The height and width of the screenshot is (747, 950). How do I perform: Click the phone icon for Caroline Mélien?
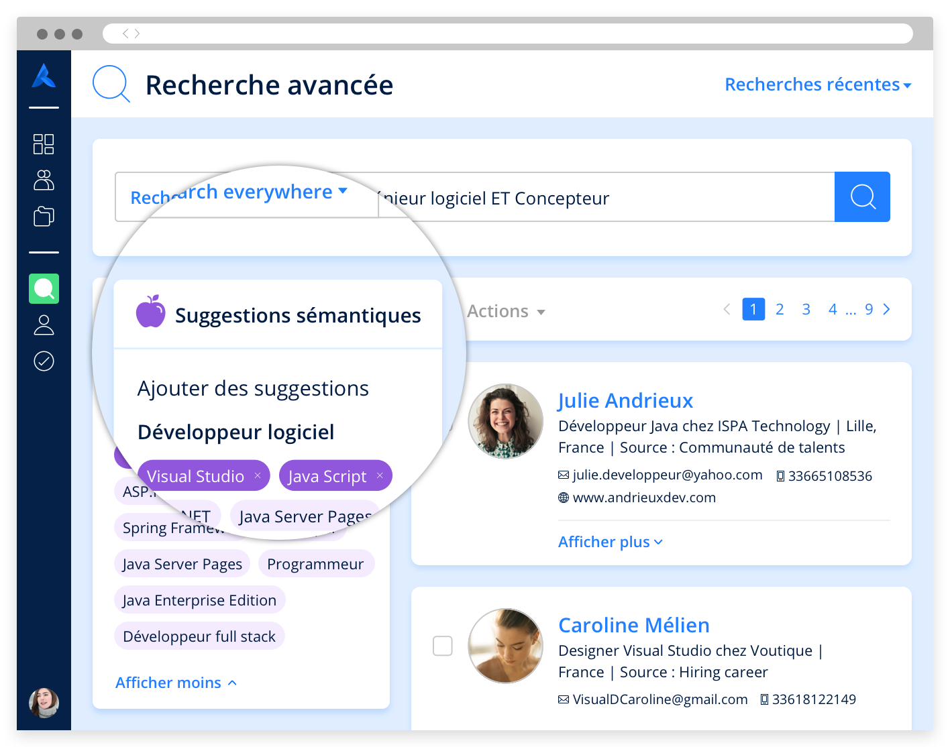pyautogui.click(x=764, y=699)
